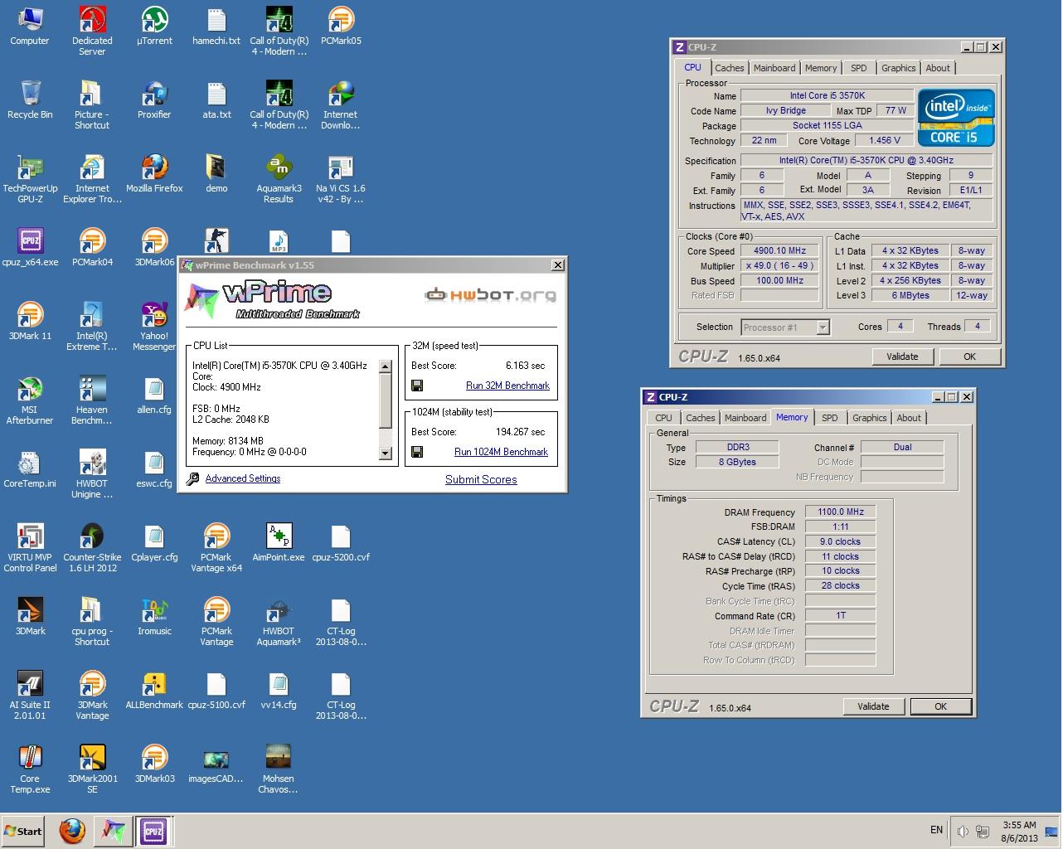Image resolution: width=1063 pixels, height=849 pixels.
Task: Launch Counter-Strike 1.6 LH 2012 icon
Action: (x=92, y=547)
